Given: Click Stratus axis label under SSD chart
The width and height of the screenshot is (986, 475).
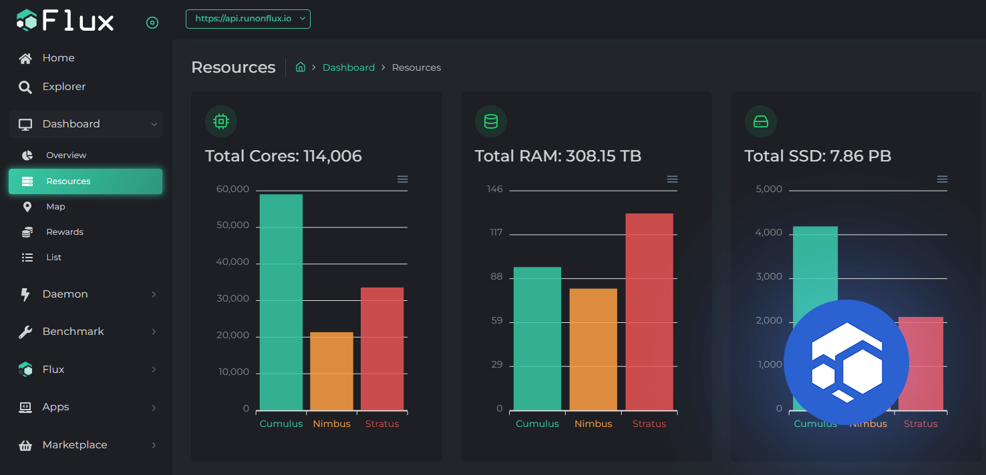Looking at the screenshot, I should pyautogui.click(x=921, y=424).
